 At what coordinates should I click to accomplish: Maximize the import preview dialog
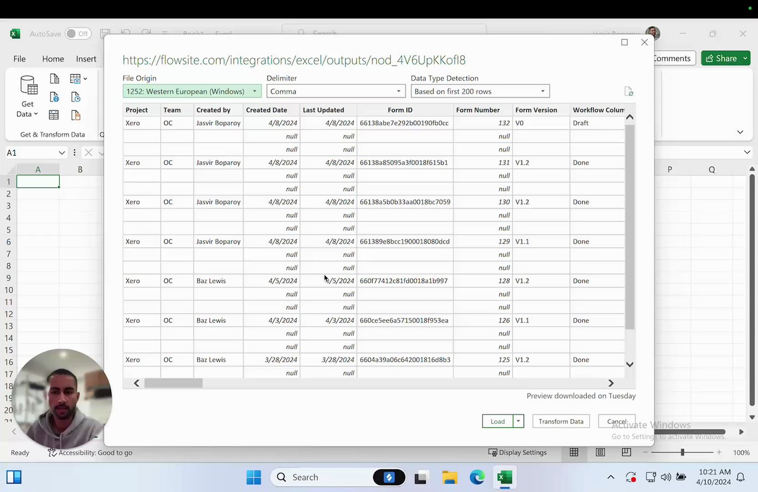[x=624, y=42]
